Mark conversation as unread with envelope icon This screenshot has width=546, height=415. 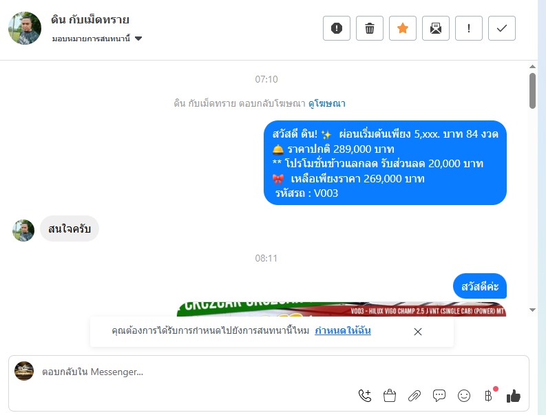point(436,28)
